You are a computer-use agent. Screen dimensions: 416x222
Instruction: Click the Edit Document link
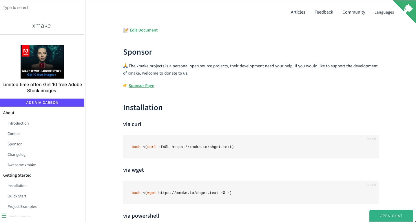[144, 30]
